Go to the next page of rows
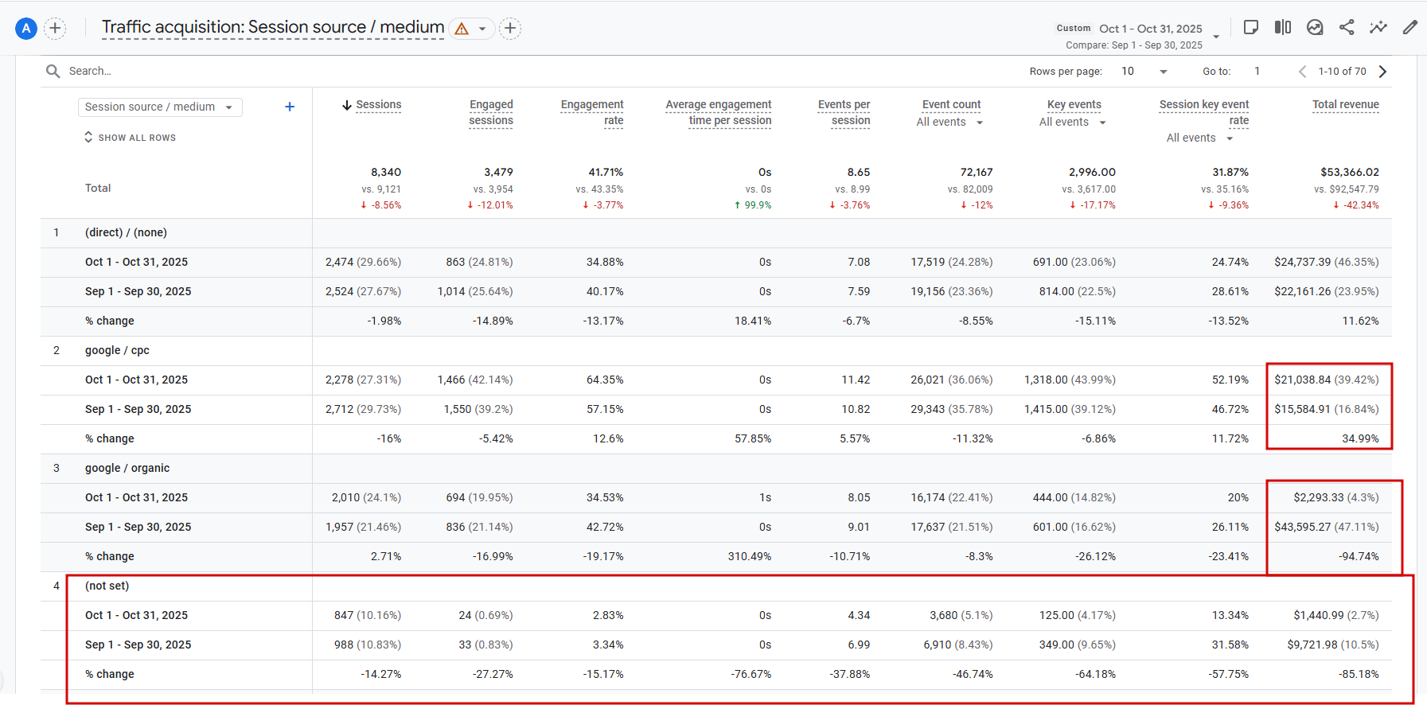Viewport: 1427px width, 705px height. 1383,72
